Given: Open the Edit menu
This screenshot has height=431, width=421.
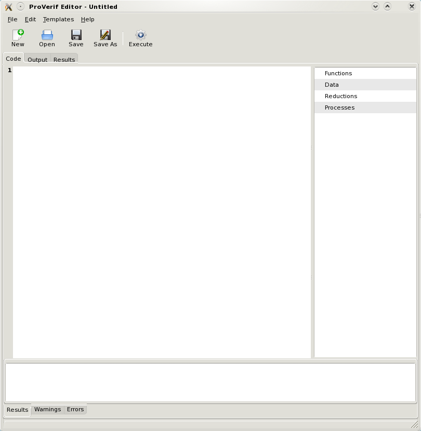Looking at the screenshot, I should 30,19.
